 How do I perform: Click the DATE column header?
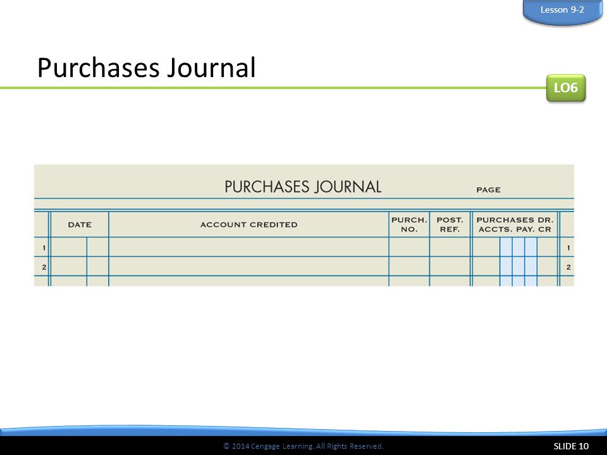[x=80, y=224]
